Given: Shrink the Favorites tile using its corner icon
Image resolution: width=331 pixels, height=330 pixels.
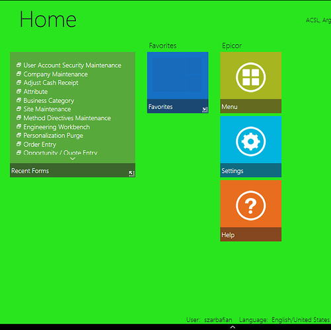Looking at the screenshot, I should pos(205,110).
